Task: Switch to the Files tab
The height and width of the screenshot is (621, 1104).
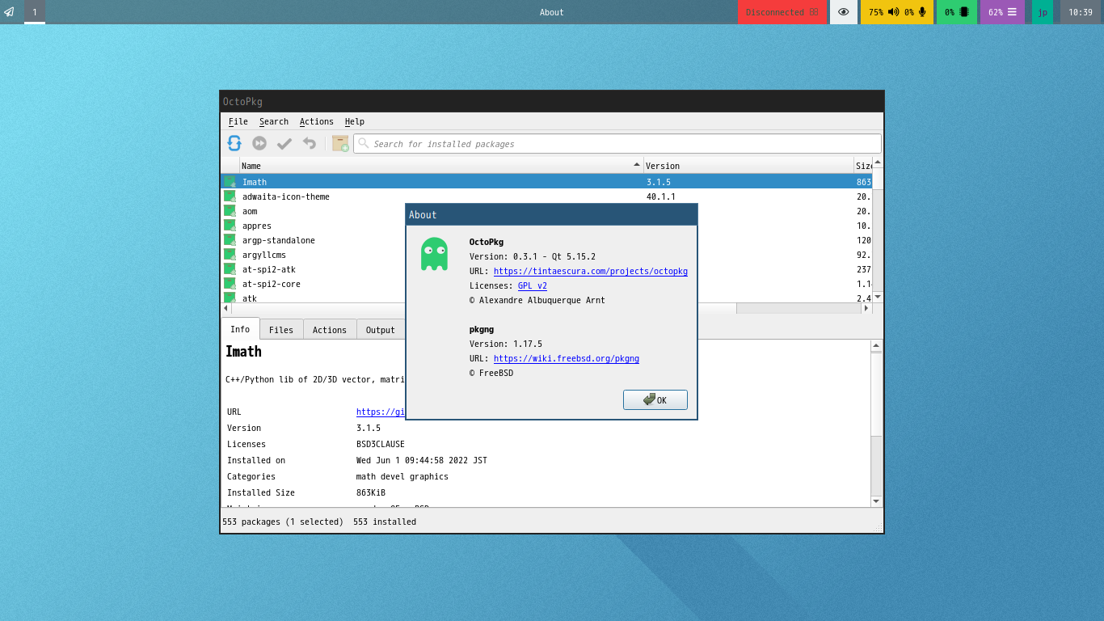Action: pos(281,330)
